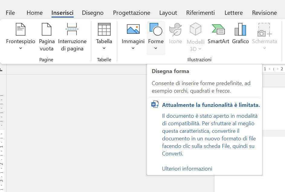Screen dimensions: 285x192
Task: Select the Forme shapes icon
Action: click(156, 30)
